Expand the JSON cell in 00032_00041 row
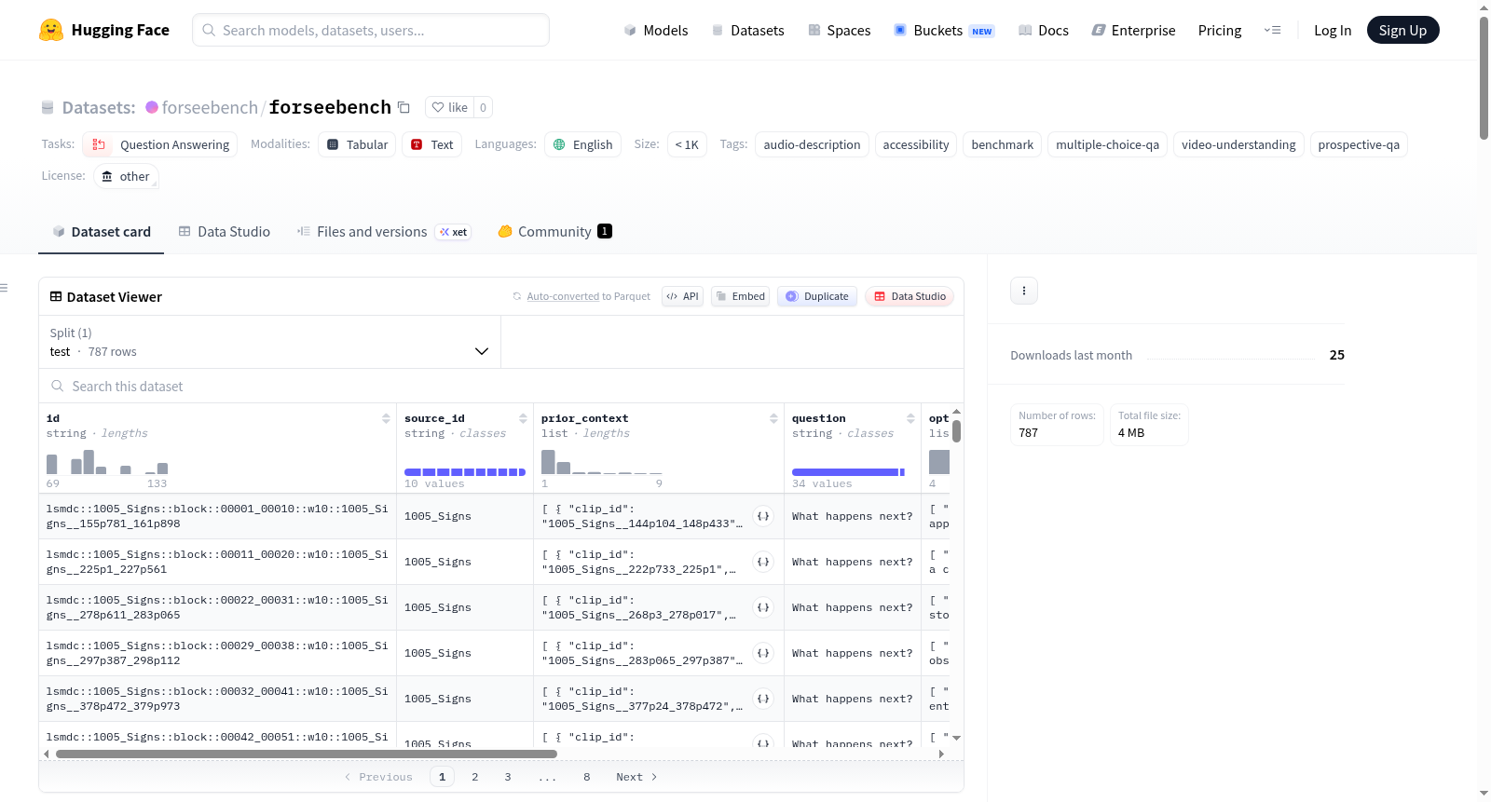 763,699
